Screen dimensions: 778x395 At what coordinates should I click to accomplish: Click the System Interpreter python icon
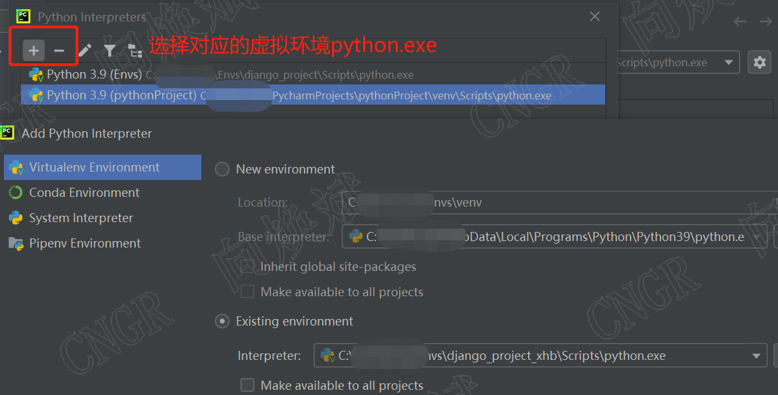pyautogui.click(x=16, y=218)
